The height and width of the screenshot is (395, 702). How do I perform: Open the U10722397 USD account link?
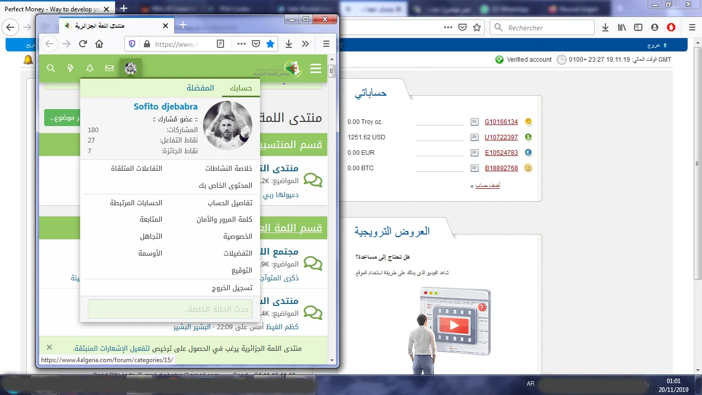tap(501, 137)
